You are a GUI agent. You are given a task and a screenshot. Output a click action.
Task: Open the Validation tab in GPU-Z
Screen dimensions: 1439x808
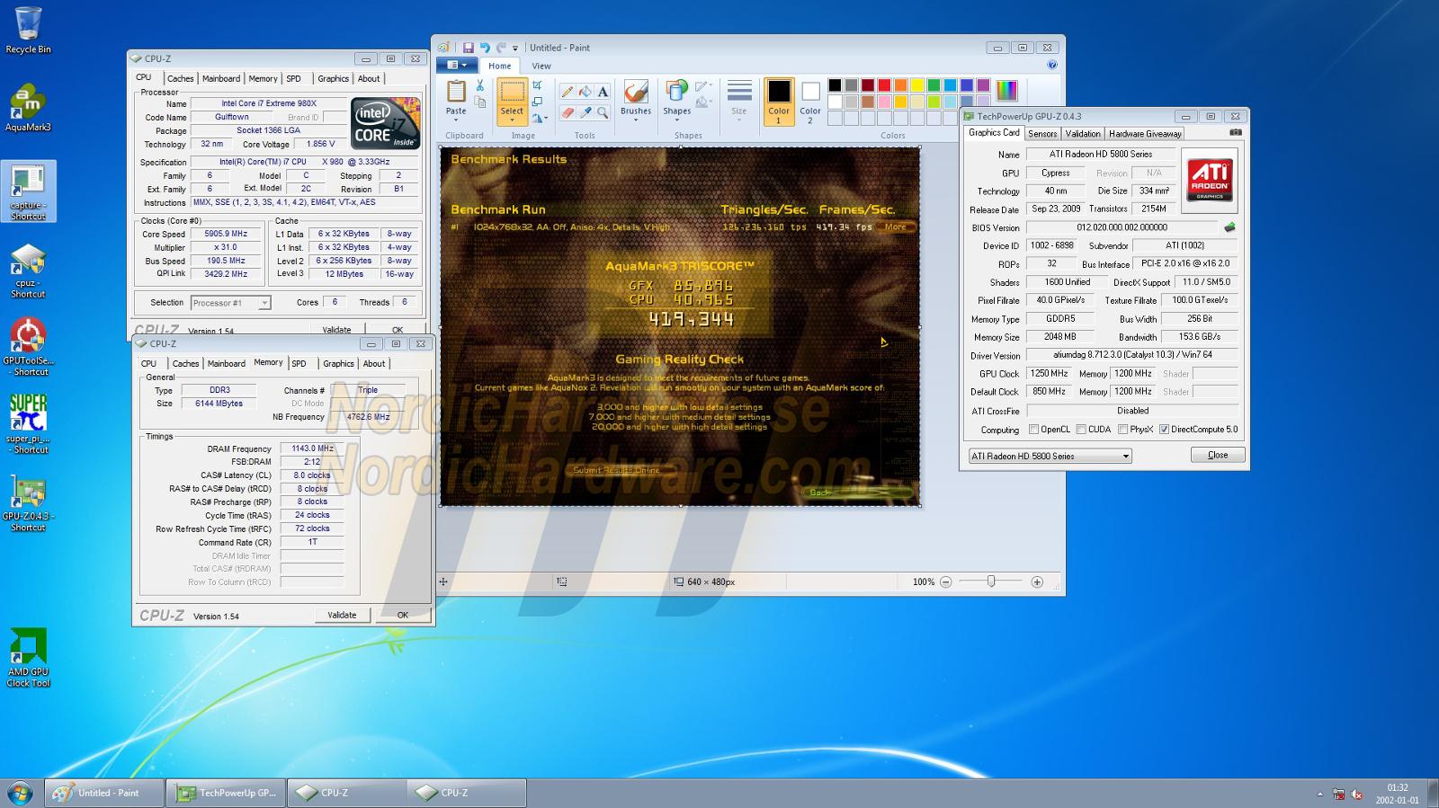(1083, 133)
